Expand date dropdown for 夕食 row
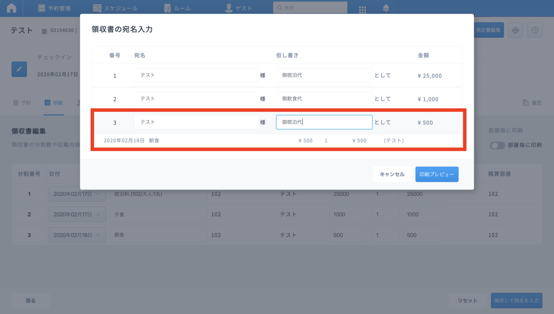This screenshot has width=554, height=314. [x=77, y=215]
